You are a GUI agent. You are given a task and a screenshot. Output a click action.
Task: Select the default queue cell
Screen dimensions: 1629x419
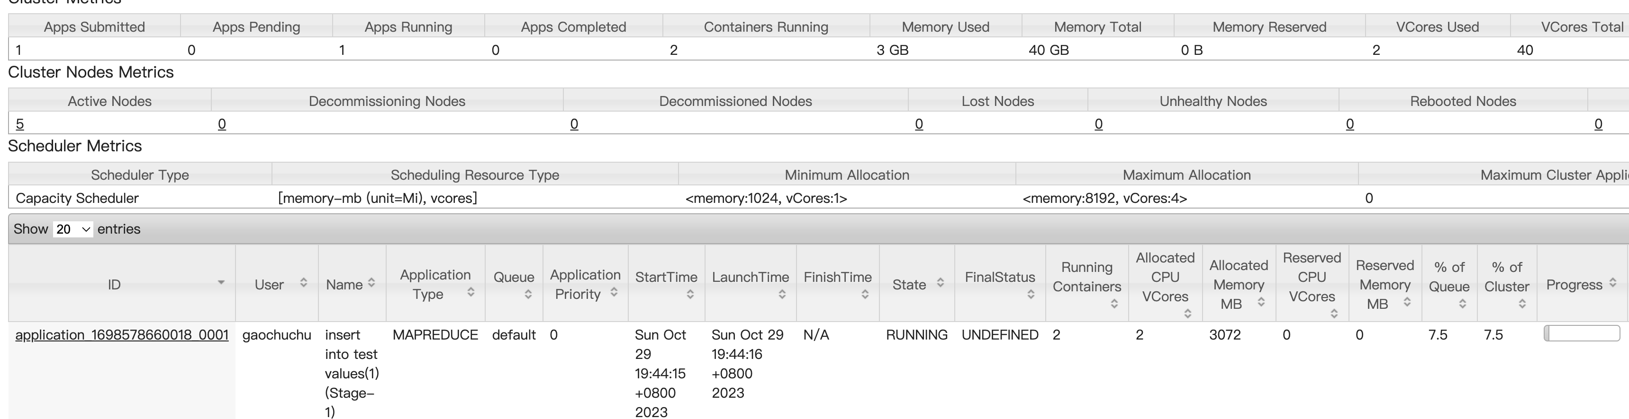[x=514, y=334]
